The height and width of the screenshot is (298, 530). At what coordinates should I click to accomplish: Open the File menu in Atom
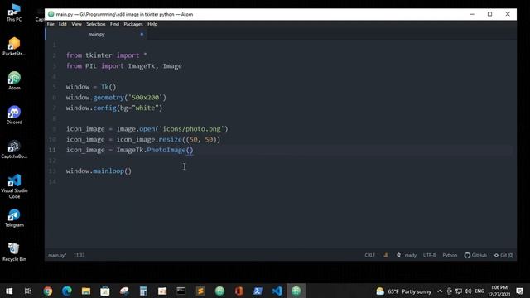pos(51,24)
